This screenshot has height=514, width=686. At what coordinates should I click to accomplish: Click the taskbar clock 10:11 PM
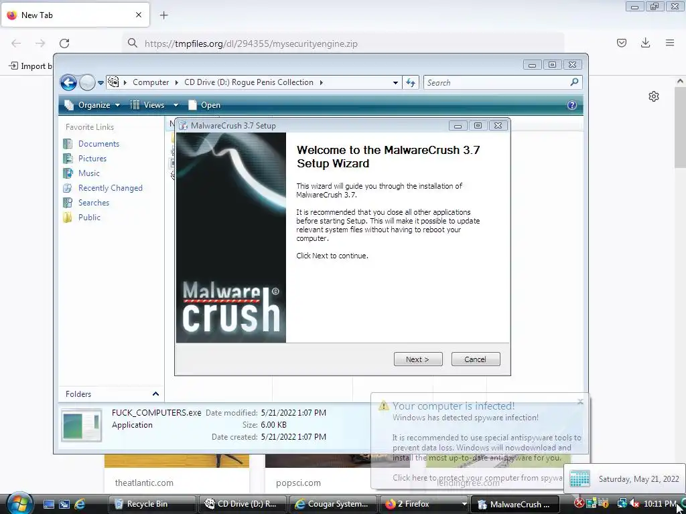tap(659, 504)
